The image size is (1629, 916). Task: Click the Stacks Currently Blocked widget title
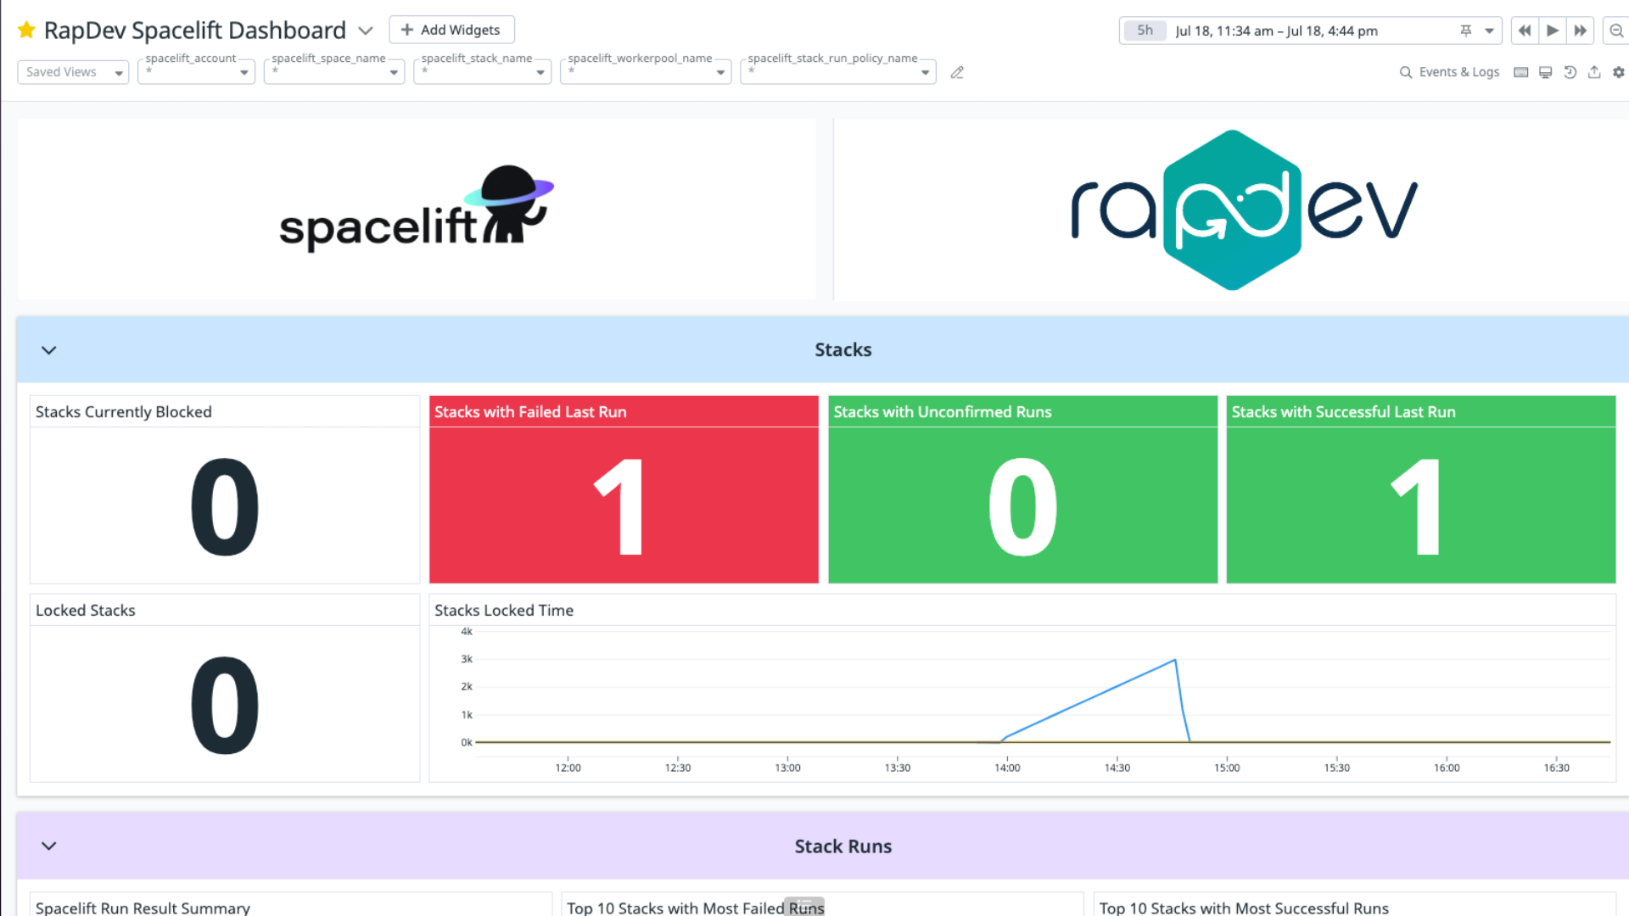click(124, 412)
